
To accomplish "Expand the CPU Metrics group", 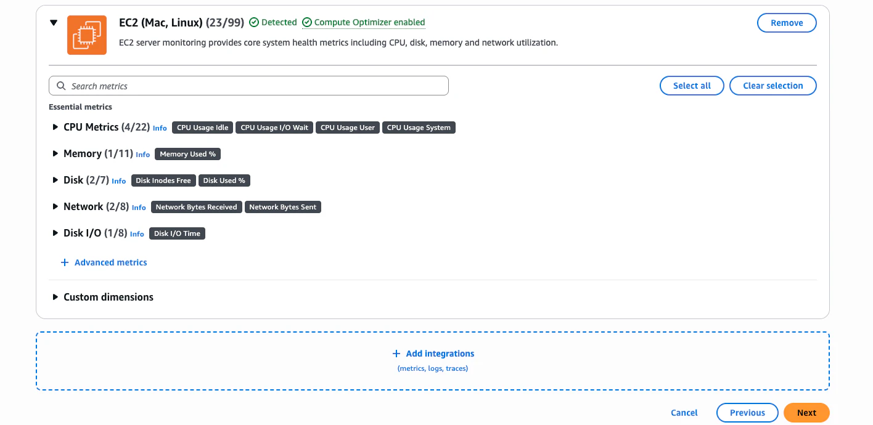I will (55, 127).
